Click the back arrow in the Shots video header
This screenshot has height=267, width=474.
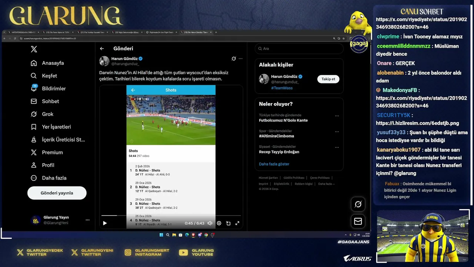pyautogui.click(x=133, y=90)
